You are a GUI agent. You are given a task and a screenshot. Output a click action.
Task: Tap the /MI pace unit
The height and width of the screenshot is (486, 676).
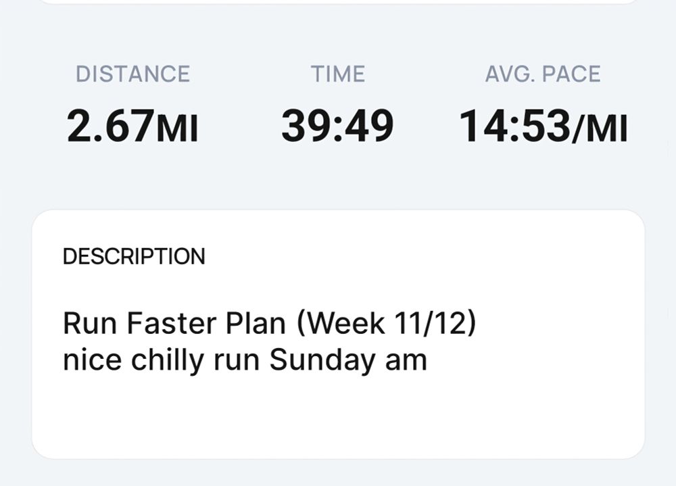[x=600, y=129]
